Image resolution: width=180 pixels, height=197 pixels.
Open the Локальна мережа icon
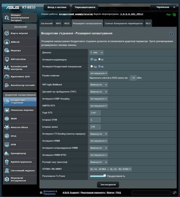click(7, 110)
